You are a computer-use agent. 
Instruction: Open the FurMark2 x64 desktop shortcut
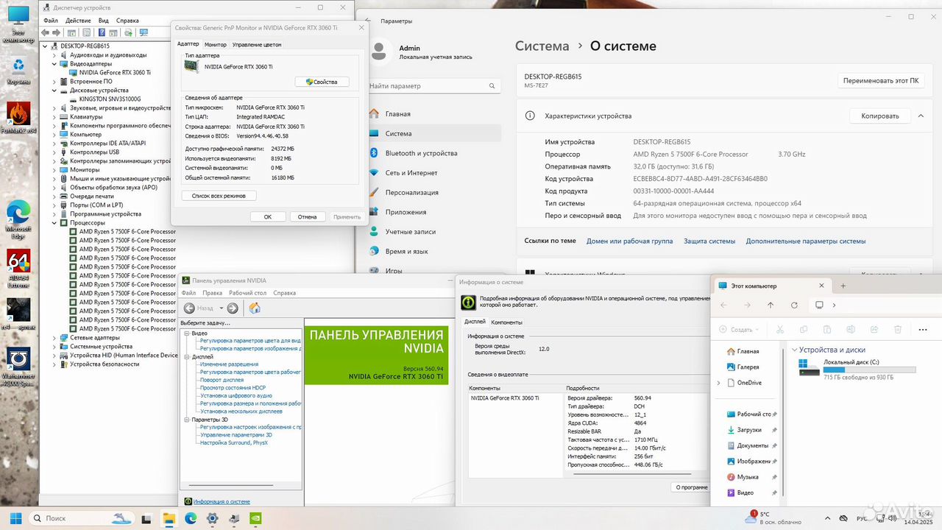coord(18,116)
